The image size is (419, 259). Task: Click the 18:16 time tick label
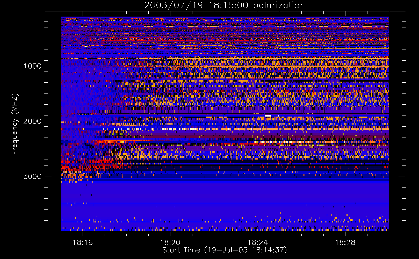(x=83, y=243)
